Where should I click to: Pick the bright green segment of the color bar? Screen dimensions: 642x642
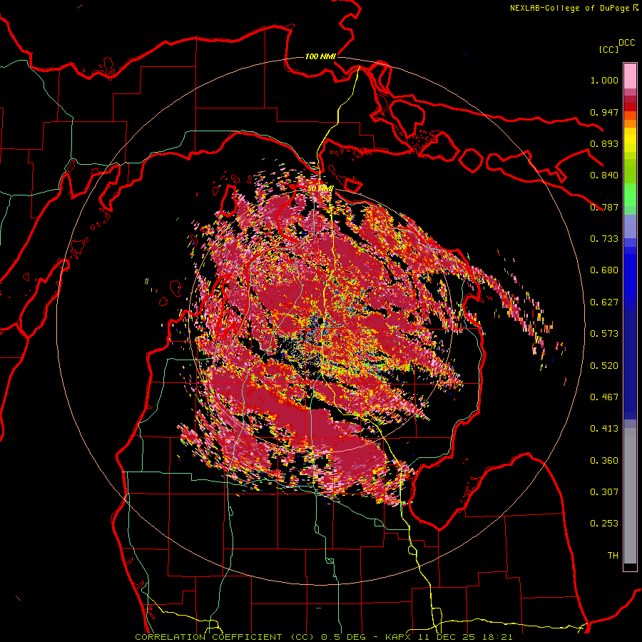coord(630,195)
